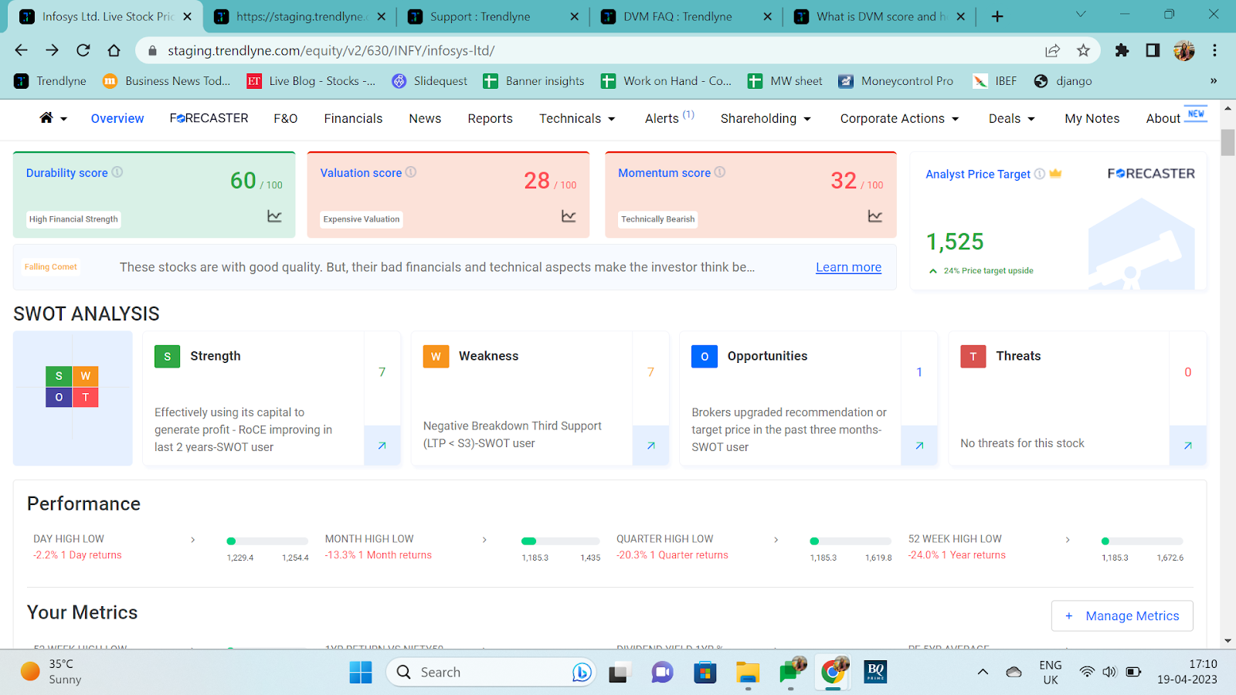Screen dimensions: 1236x695
Task: Bookmark this page with star icon
Action: pos(1083,50)
